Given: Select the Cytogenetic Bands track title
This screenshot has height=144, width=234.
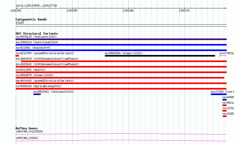Looking at the screenshot, I should (31, 19).
